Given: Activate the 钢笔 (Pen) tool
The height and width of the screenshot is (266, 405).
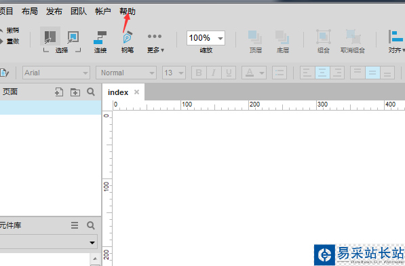Looking at the screenshot, I should (128, 42).
